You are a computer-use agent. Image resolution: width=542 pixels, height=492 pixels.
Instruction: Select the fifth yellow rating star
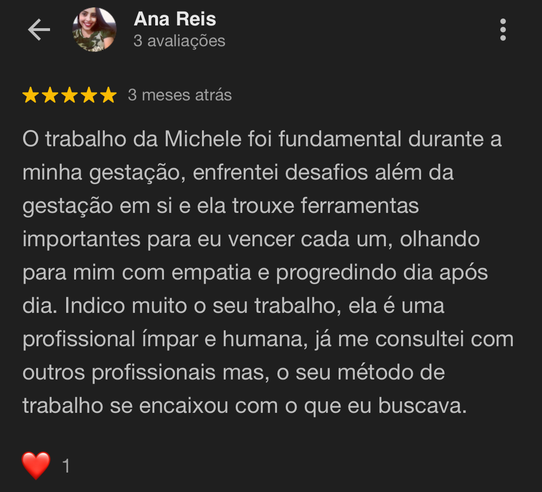108,95
